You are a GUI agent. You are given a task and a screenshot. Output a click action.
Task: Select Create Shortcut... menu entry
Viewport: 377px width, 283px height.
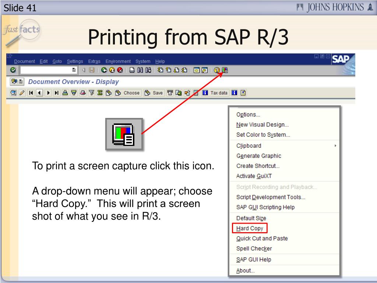tap(285, 166)
